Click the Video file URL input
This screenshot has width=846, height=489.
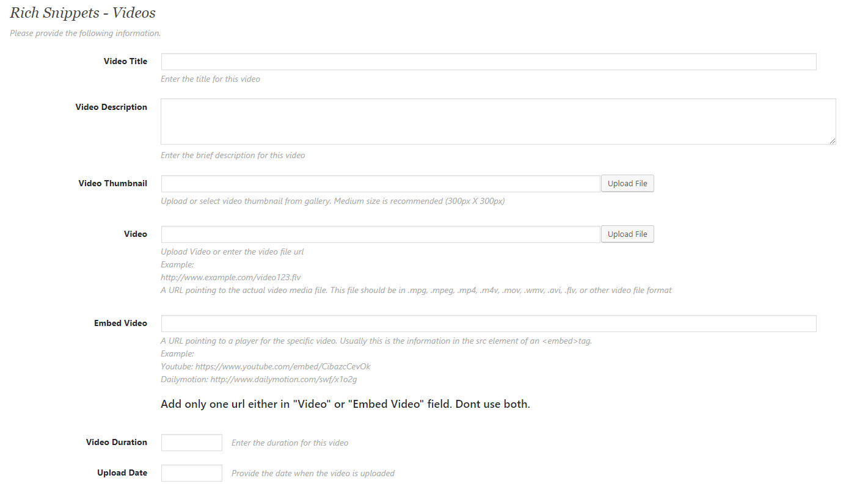tap(381, 234)
